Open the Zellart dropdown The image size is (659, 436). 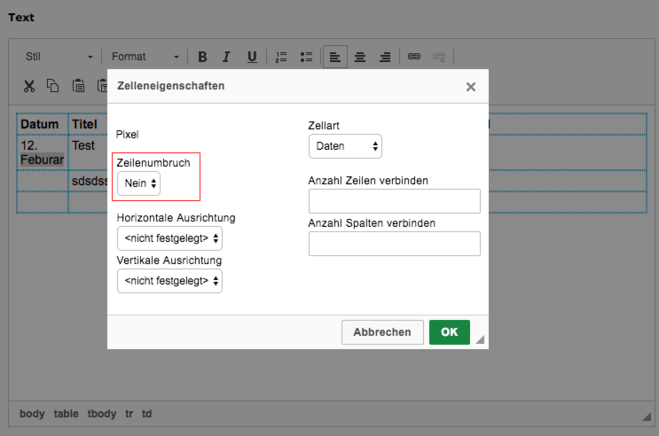point(346,146)
